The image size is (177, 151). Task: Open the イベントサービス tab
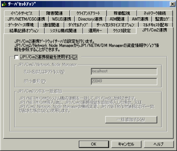[x=22, y=13]
